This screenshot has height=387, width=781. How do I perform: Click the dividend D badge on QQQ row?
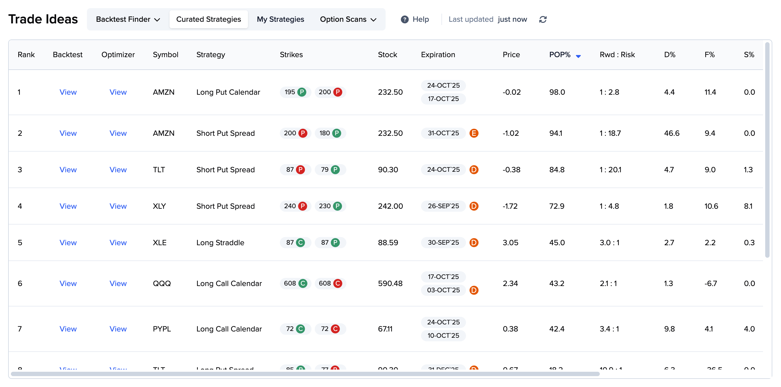pos(474,290)
